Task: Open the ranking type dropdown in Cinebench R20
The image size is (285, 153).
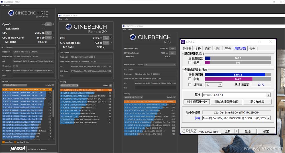Action: click(70, 85)
